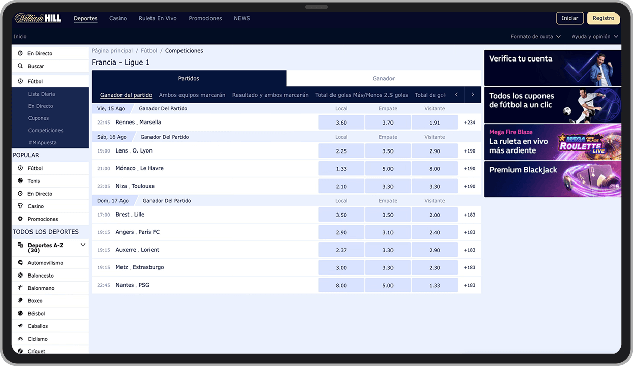Open Promociones in top navigation

pos(205,18)
